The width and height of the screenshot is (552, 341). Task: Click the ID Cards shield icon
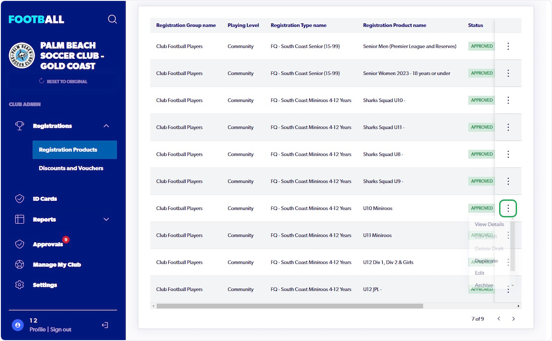[x=19, y=199]
